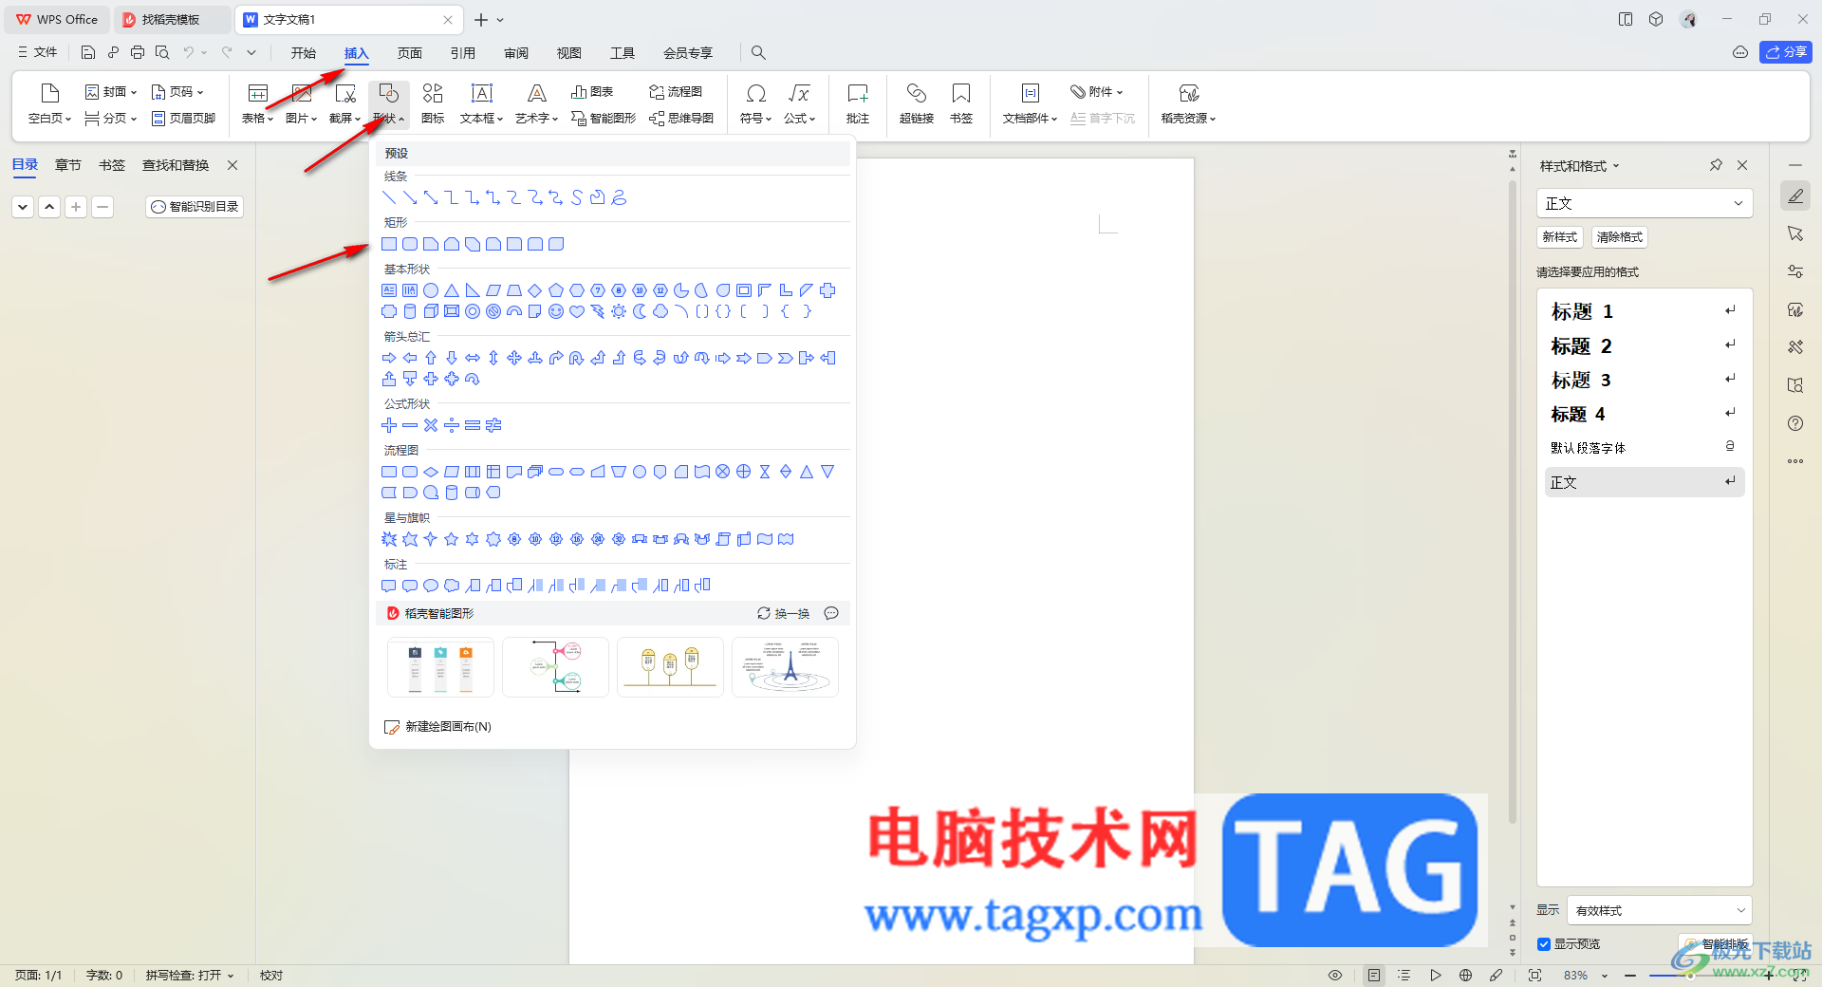Screen dimensions: 1822x987
Task: Insert a Bookmark
Action: coord(961,103)
